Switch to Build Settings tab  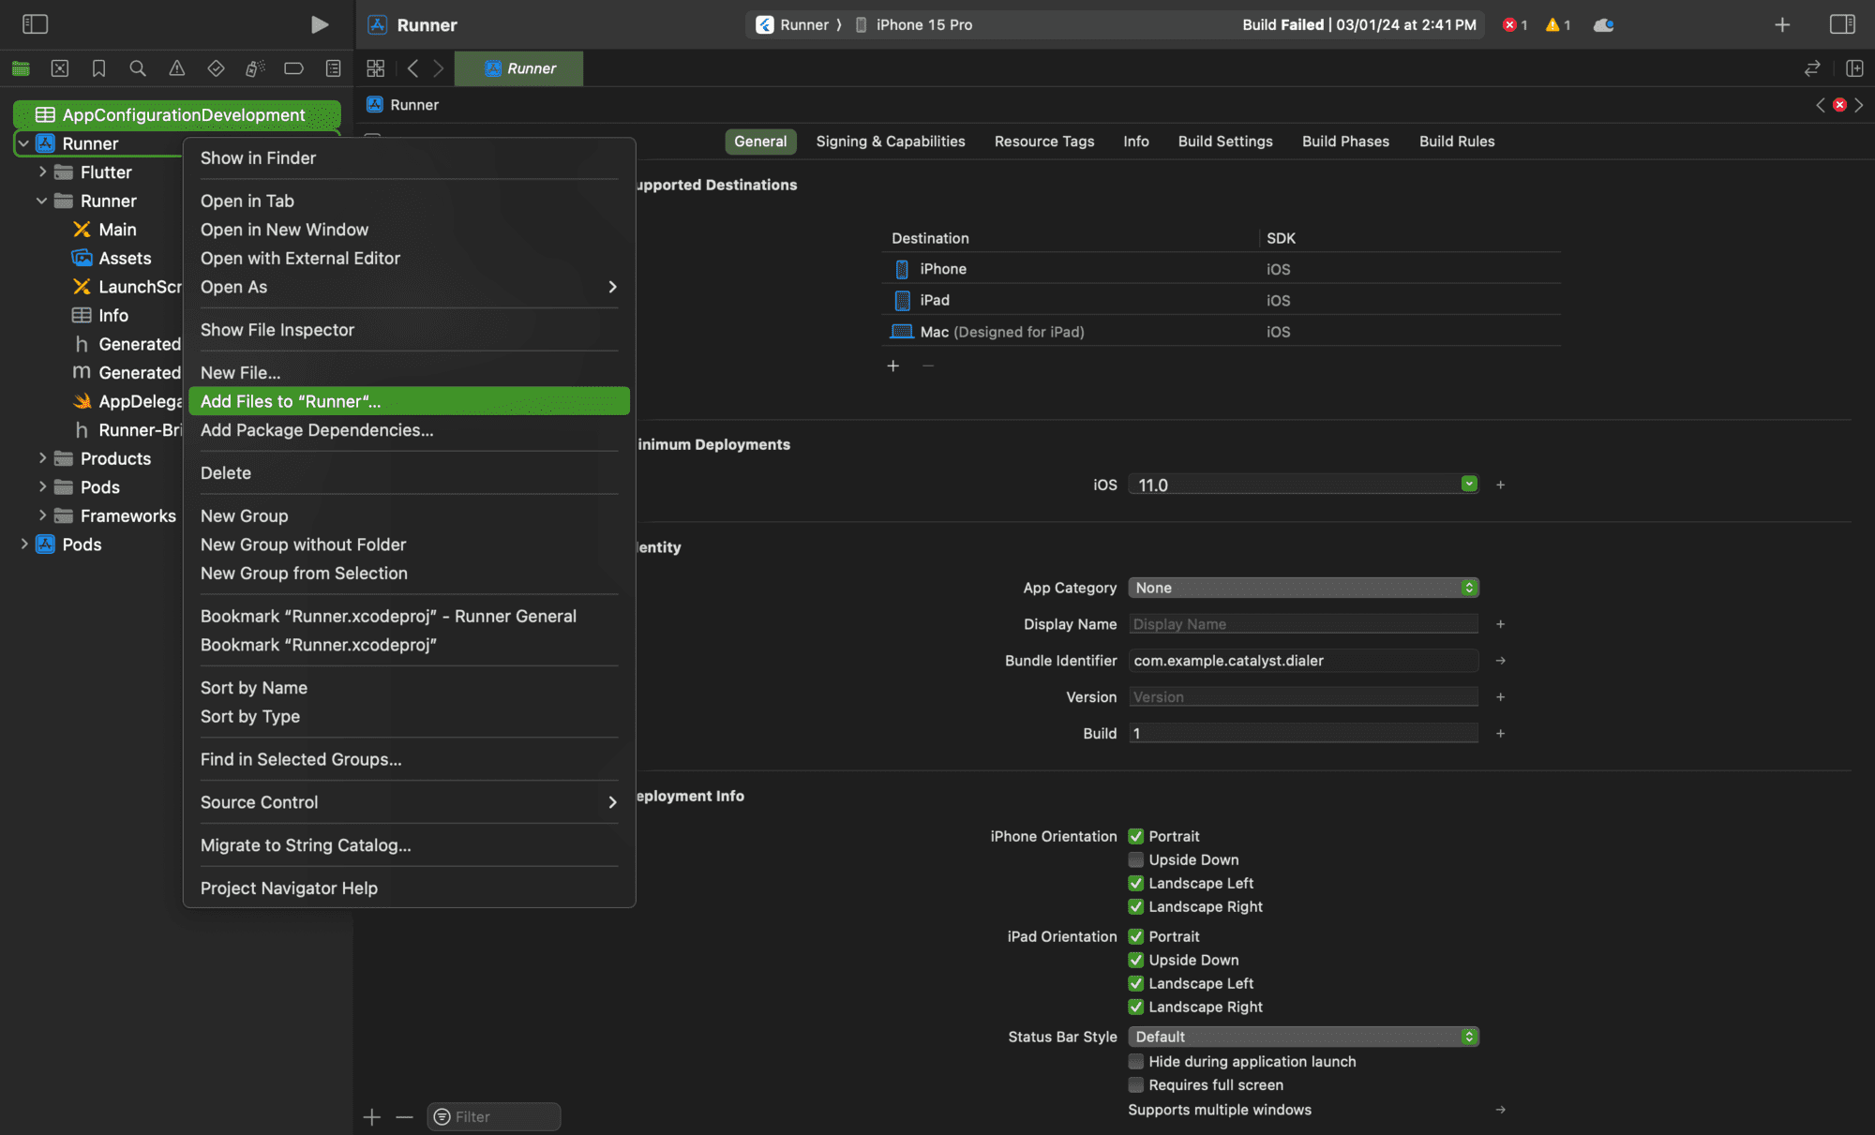point(1225,142)
